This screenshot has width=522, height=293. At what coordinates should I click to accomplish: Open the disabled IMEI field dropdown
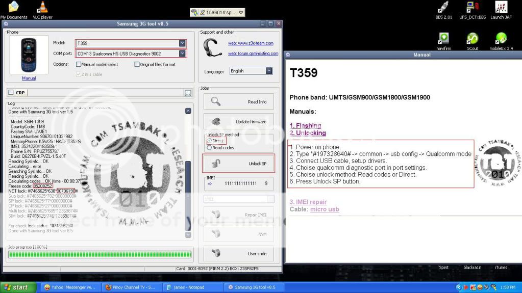point(270,199)
